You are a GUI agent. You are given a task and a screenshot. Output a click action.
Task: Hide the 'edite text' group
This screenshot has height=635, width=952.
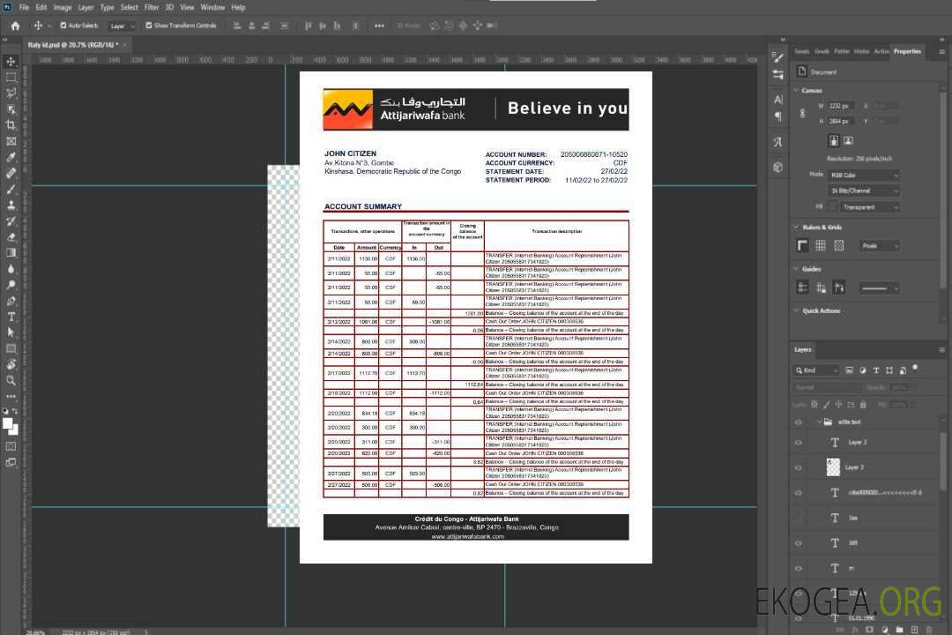coord(799,422)
